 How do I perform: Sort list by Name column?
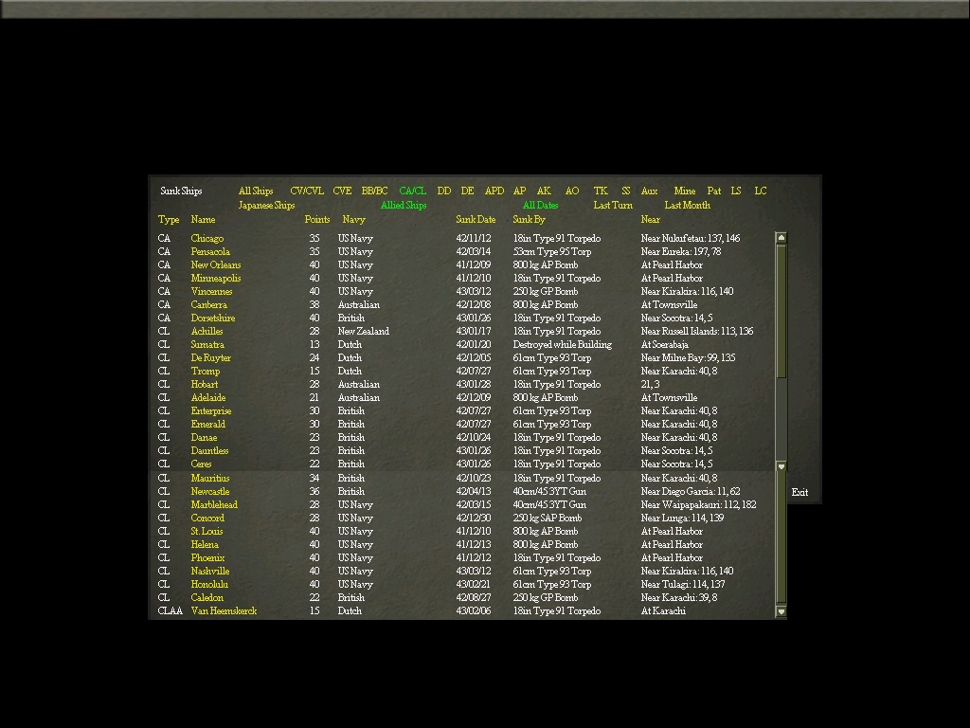pyautogui.click(x=203, y=219)
